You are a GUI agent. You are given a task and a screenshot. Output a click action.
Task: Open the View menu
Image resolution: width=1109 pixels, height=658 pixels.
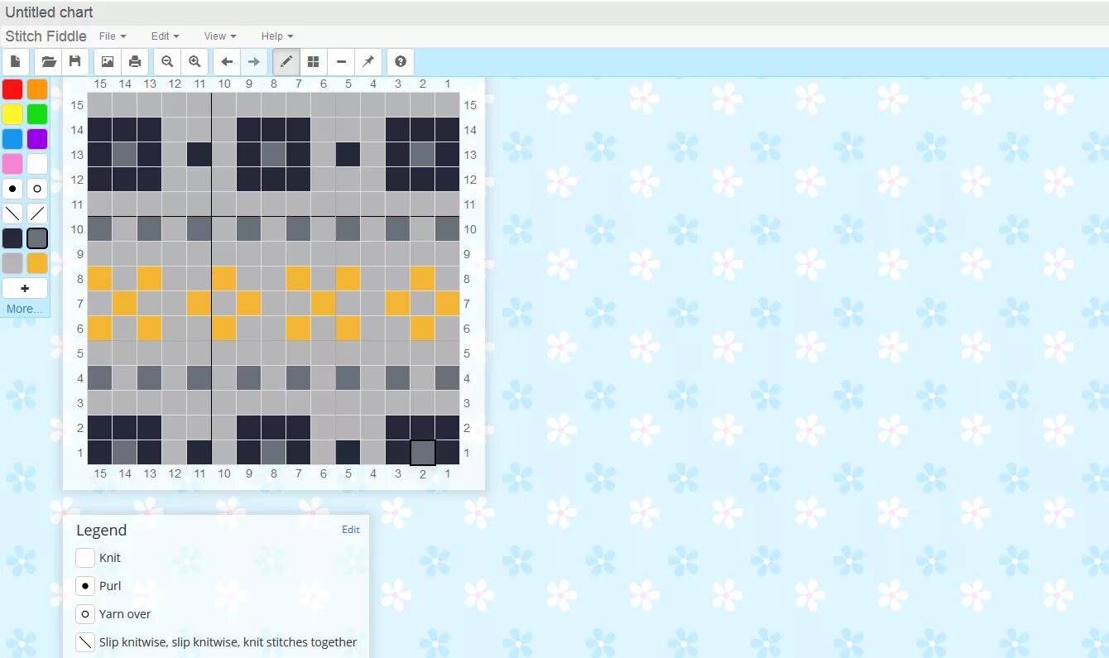(x=220, y=36)
